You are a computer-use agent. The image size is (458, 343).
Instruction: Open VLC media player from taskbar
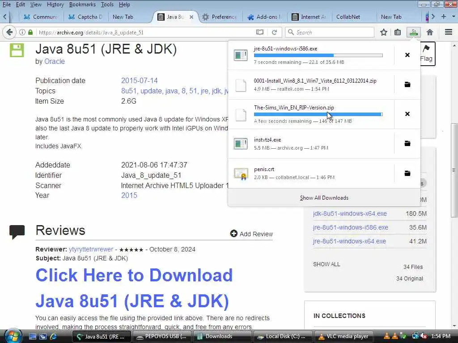point(343,336)
